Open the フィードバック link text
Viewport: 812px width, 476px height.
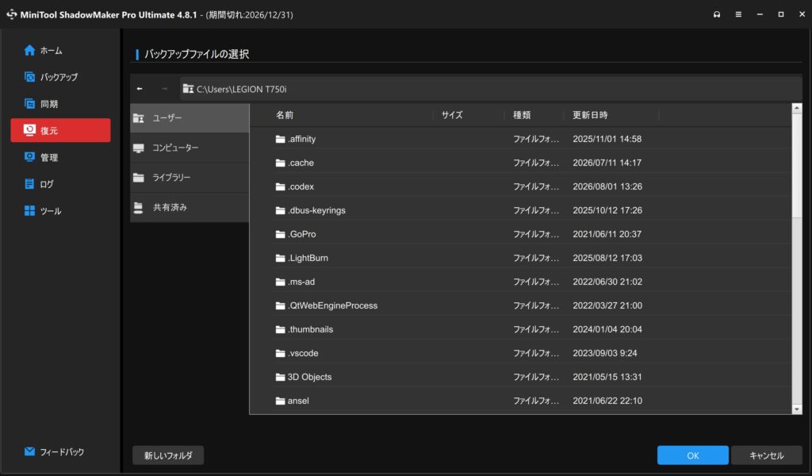click(x=62, y=452)
